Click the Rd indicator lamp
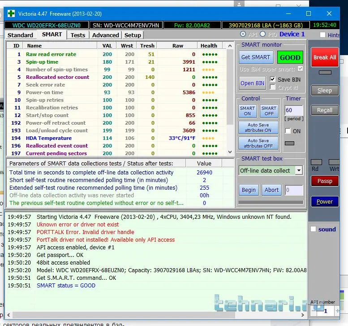 pos(316,162)
